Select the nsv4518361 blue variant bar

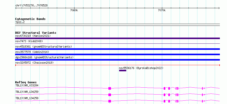click(x=117, y=49)
